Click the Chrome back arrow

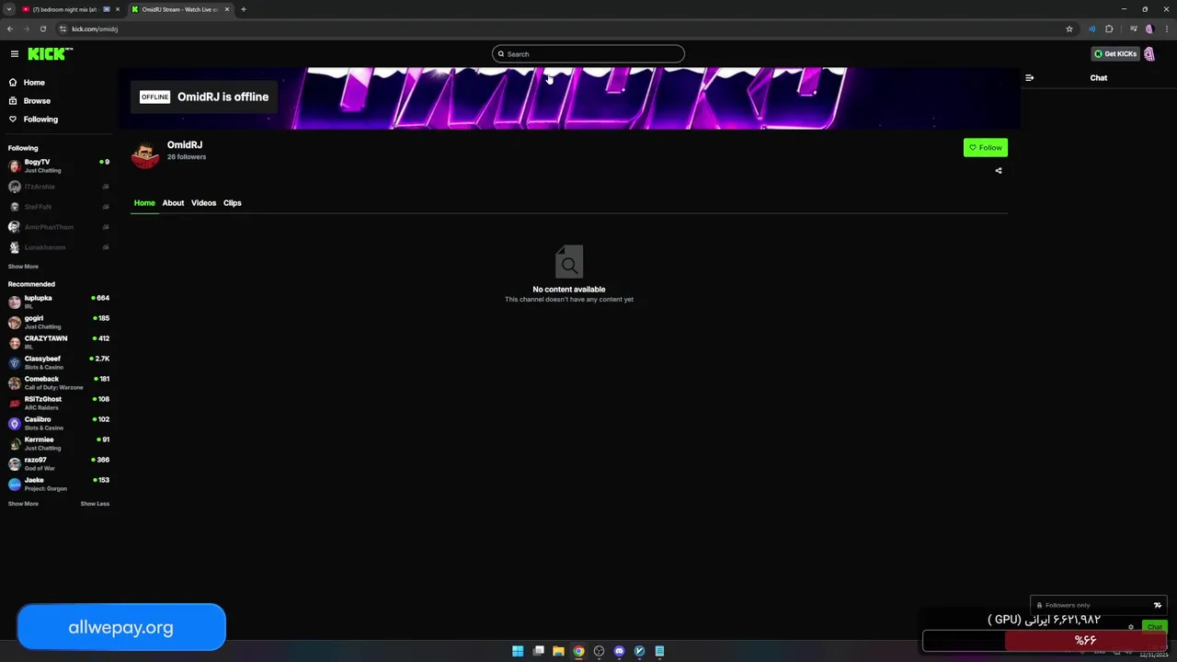(10, 29)
